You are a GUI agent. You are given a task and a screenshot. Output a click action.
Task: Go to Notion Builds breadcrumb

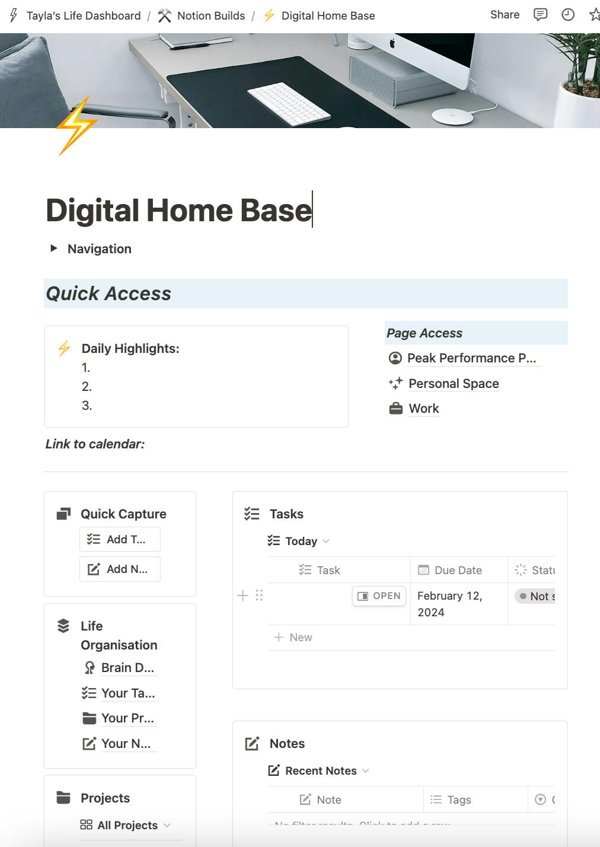(210, 15)
